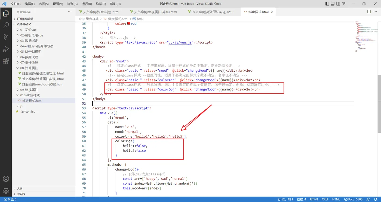
Task: Open the 帮助(H) menu
Action: pyautogui.click(x=115, y=4)
